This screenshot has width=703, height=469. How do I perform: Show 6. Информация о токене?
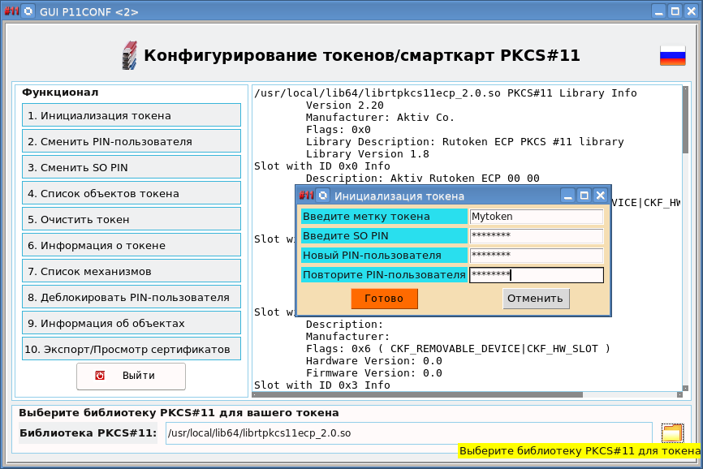coord(132,245)
